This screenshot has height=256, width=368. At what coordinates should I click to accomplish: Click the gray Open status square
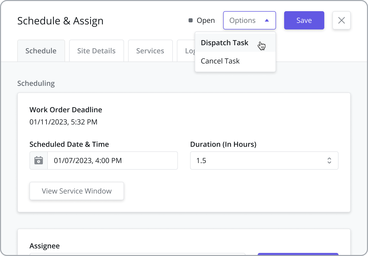[190, 20]
